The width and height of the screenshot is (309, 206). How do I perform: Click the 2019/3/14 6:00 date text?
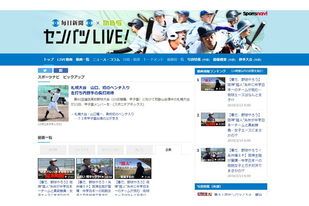pos(239,141)
